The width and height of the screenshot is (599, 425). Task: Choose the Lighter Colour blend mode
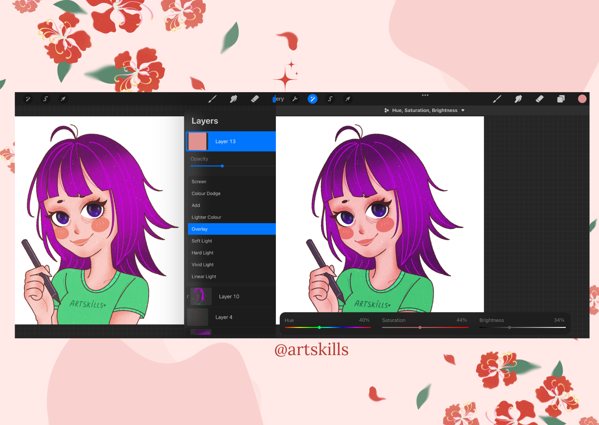[x=232, y=217]
